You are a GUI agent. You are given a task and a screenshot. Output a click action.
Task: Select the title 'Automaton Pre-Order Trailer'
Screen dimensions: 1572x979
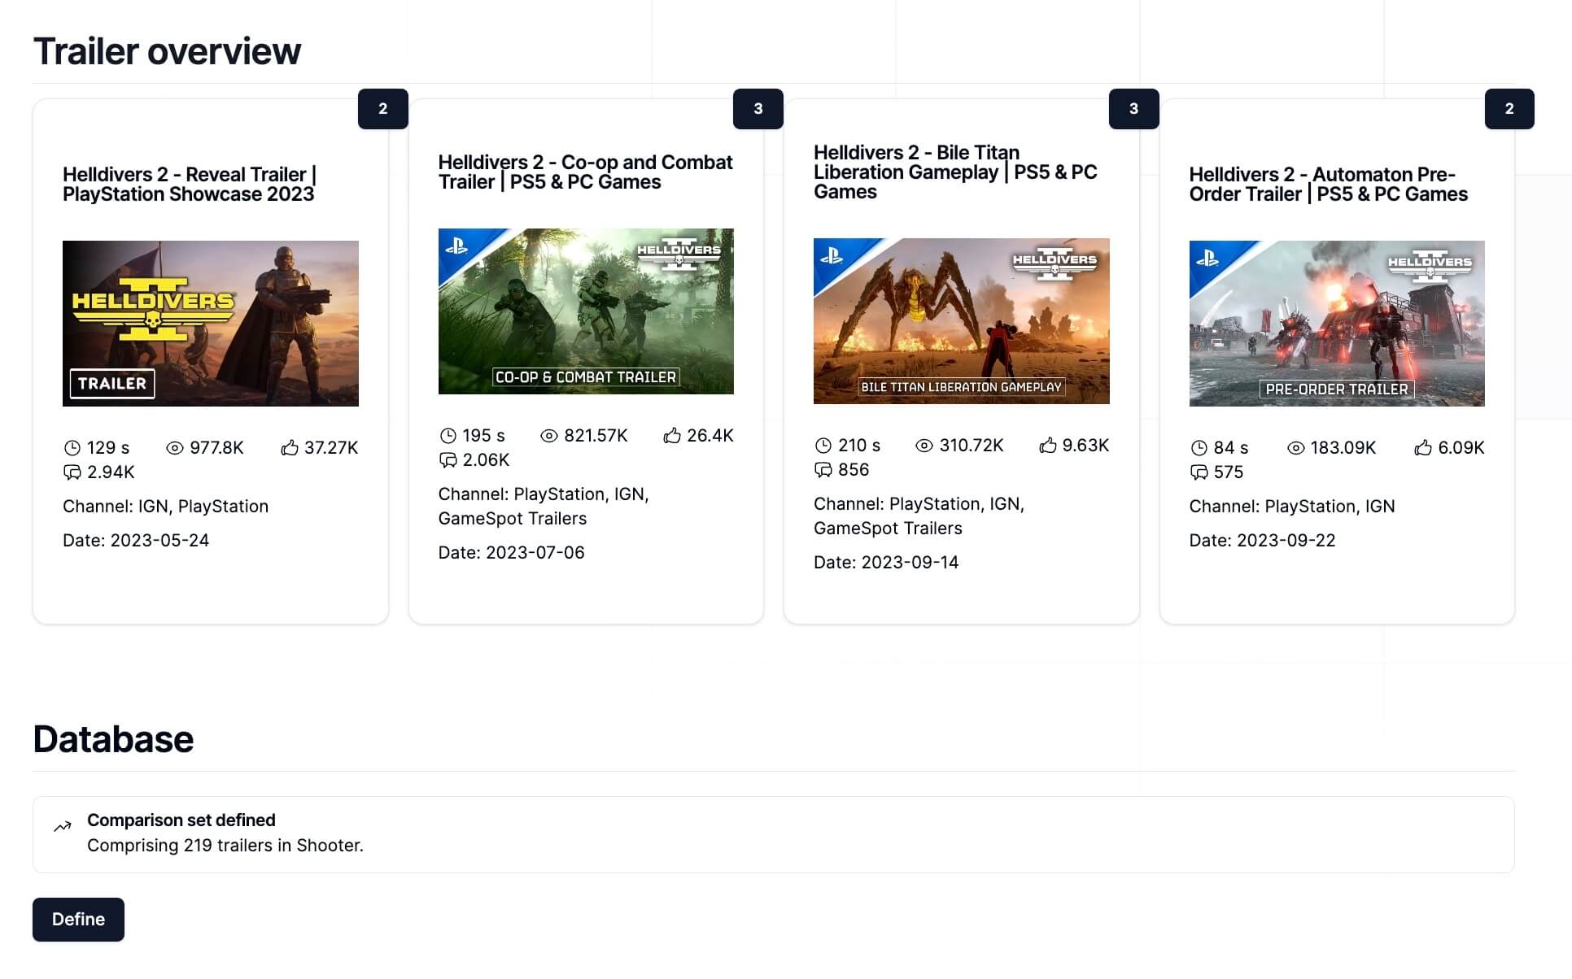1329,185
